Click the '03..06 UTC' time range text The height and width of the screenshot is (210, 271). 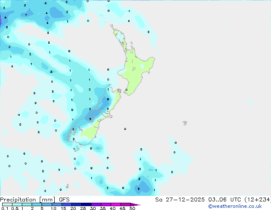[x=224, y=200]
